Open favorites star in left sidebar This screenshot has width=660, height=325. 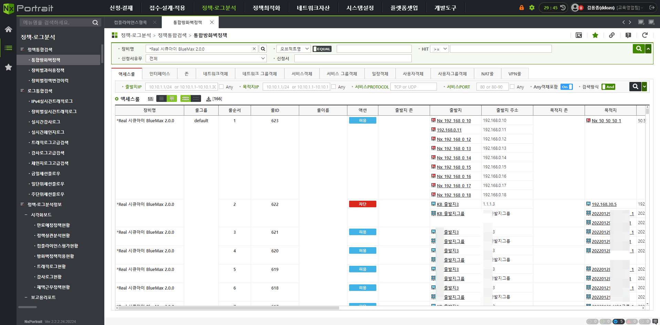(x=8, y=67)
